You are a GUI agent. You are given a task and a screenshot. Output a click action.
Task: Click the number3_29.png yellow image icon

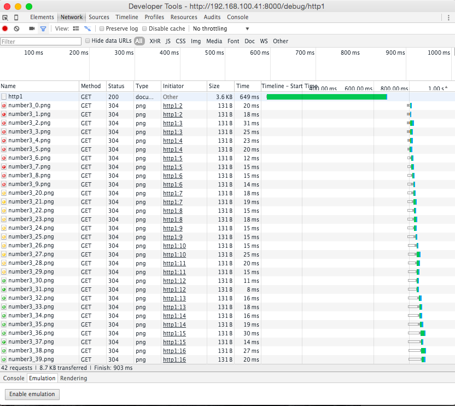point(4,272)
